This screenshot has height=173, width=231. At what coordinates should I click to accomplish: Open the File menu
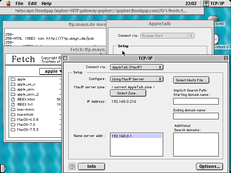[x=19, y=3]
